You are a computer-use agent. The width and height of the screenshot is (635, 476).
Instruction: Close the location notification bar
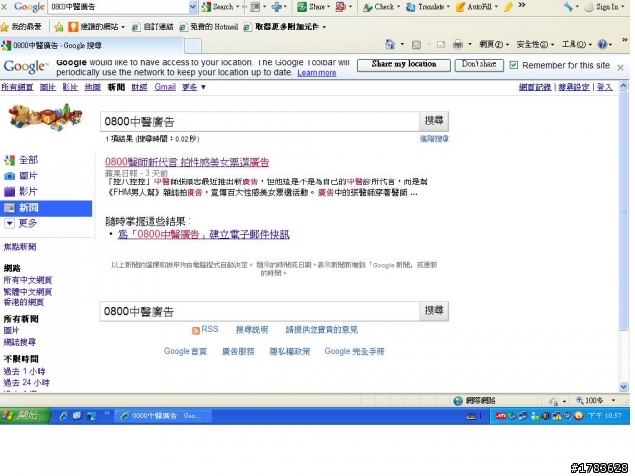[x=620, y=68]
